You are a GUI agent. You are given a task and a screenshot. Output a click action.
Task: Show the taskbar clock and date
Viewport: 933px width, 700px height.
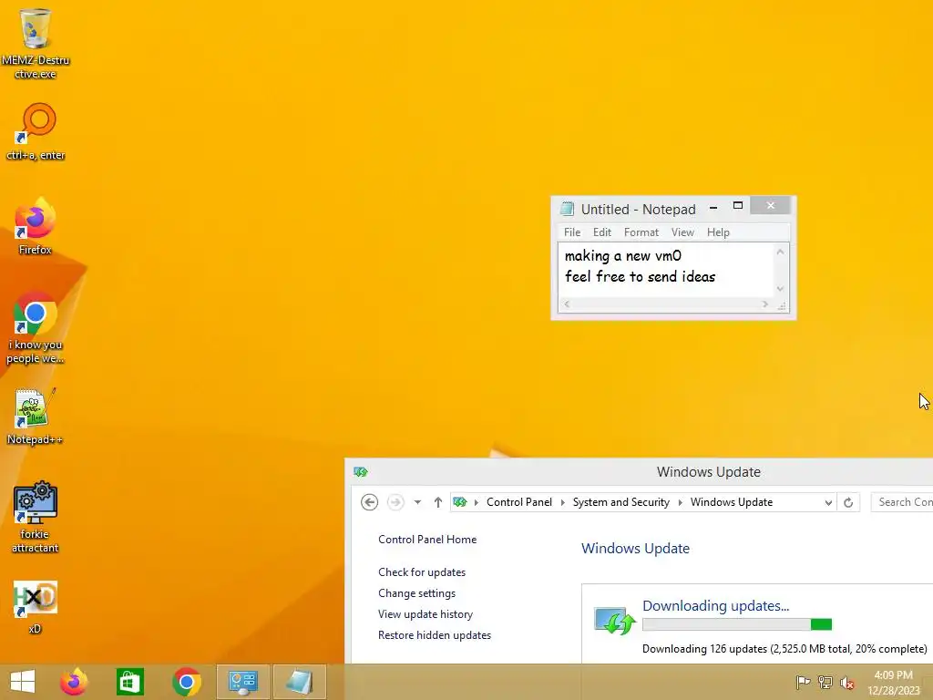pos(893,683)
